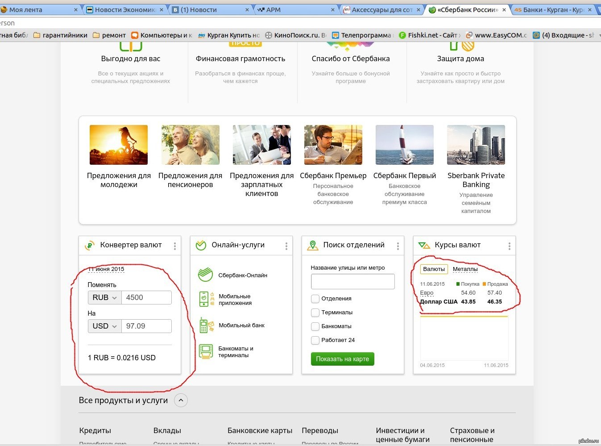Click the Евро currency link
The width and height of the screenshot is (601, 446).
tap(427, 293)
